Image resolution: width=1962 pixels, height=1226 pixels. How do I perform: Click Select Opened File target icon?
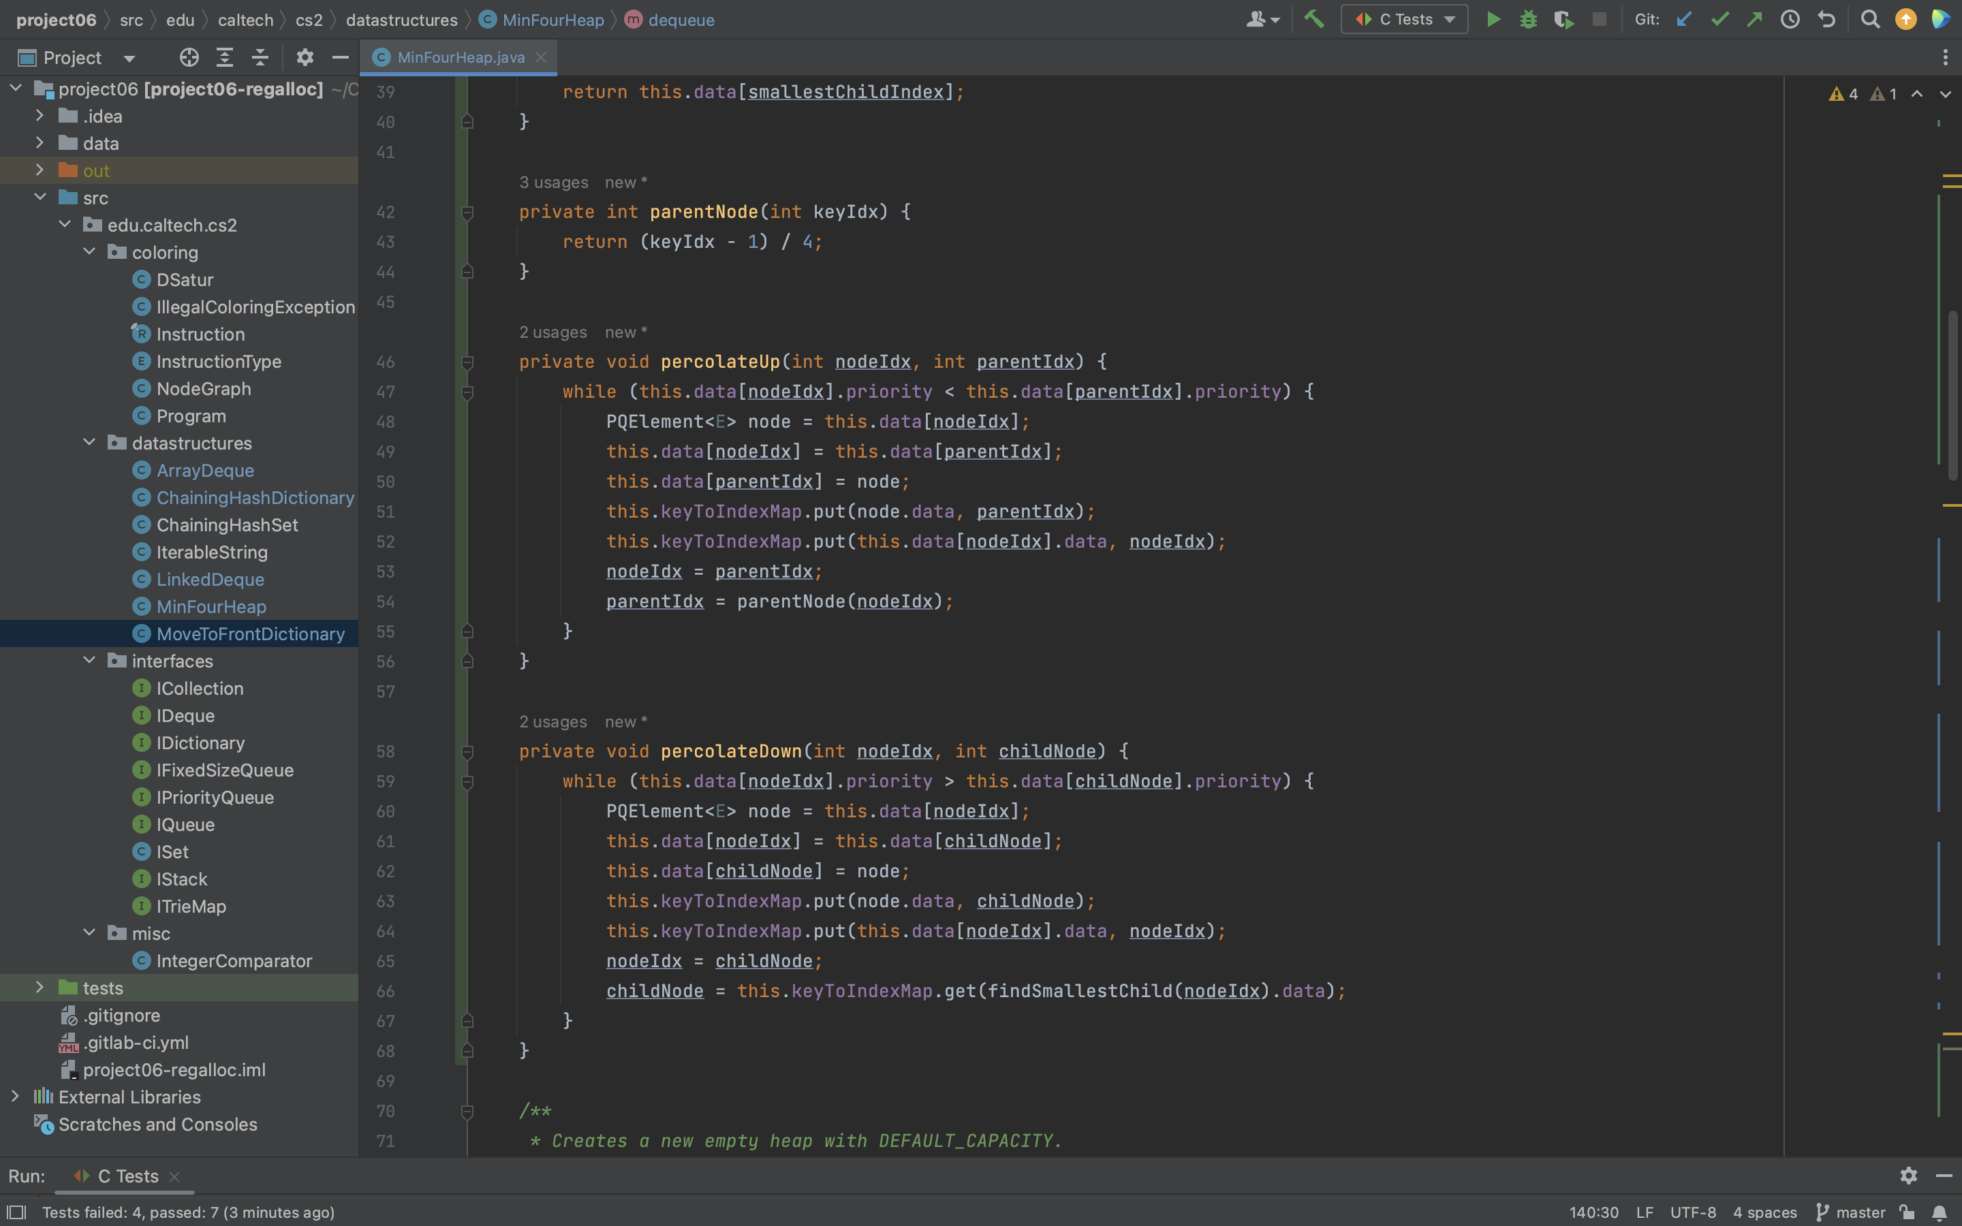click(189, 57)
